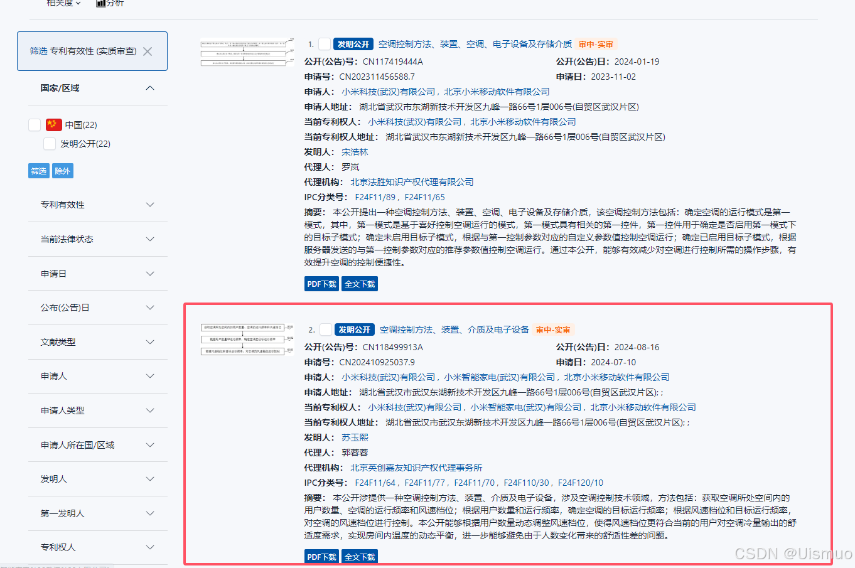Expand the 发明人 filter section

pos(98,479)
